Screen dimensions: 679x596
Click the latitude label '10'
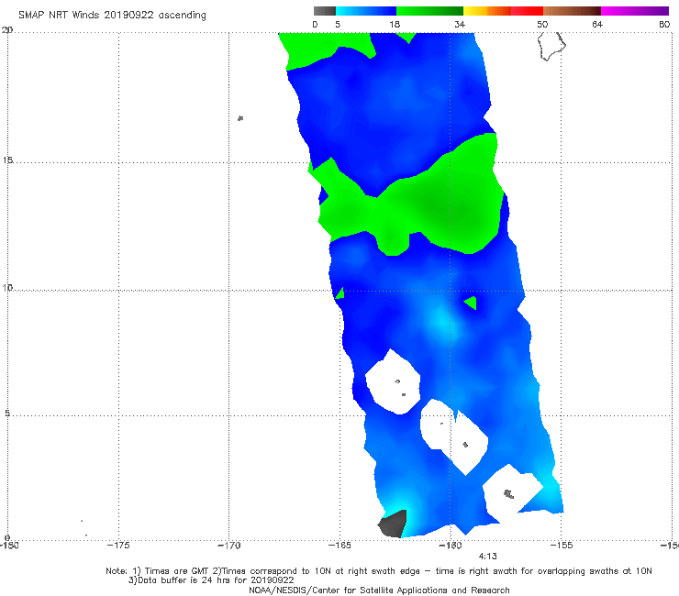point(7,287)
